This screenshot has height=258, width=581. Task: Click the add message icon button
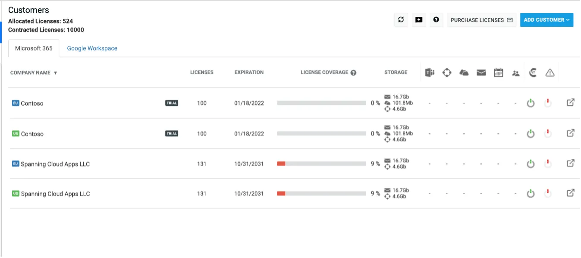click(418, 20)
